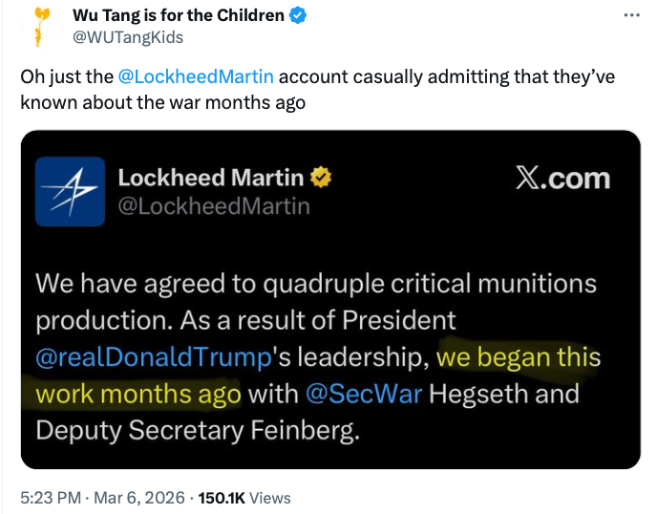Click the blue verified badge by Wu Tang name

299,15
